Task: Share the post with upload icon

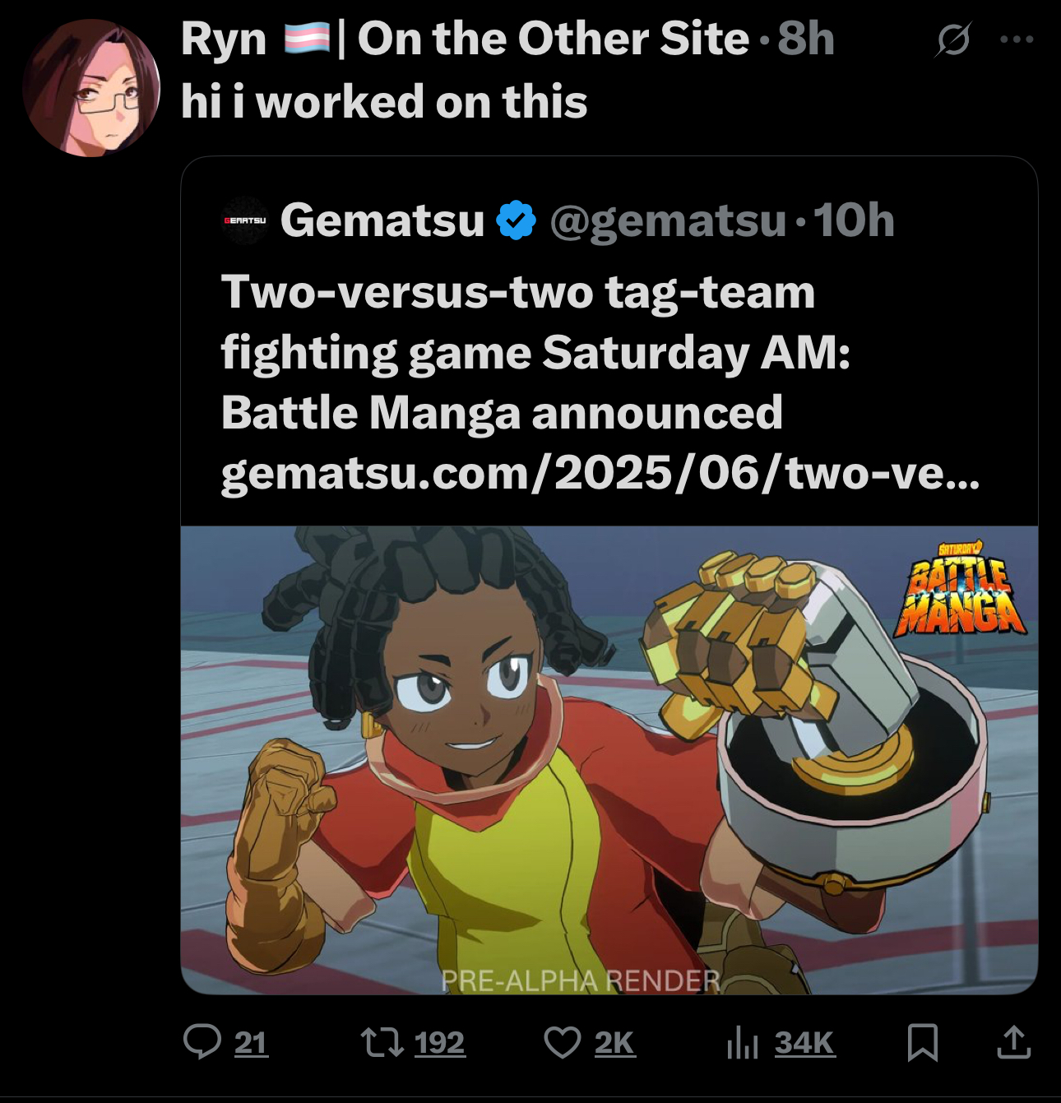Action: tap(1013, 1041)
